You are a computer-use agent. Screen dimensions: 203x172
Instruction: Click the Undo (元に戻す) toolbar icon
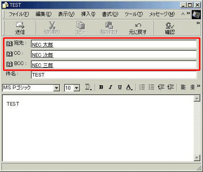(x=138, y=25)
